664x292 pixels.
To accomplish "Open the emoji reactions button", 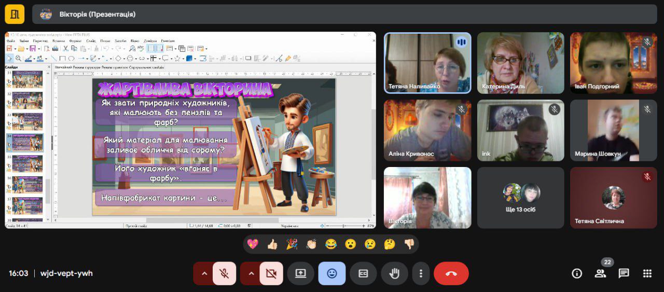I will click(x=331, y=273).
